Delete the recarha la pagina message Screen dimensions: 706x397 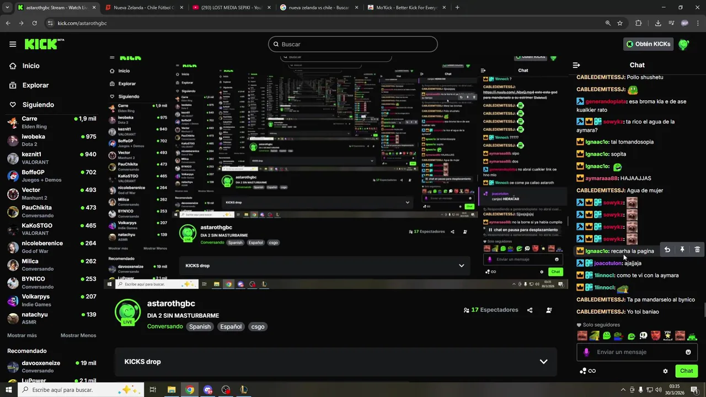tap(697, 250)
